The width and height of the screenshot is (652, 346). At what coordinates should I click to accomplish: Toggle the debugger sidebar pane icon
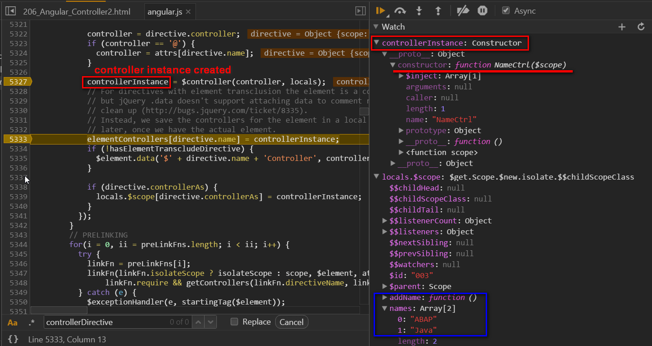click(360, 11)
